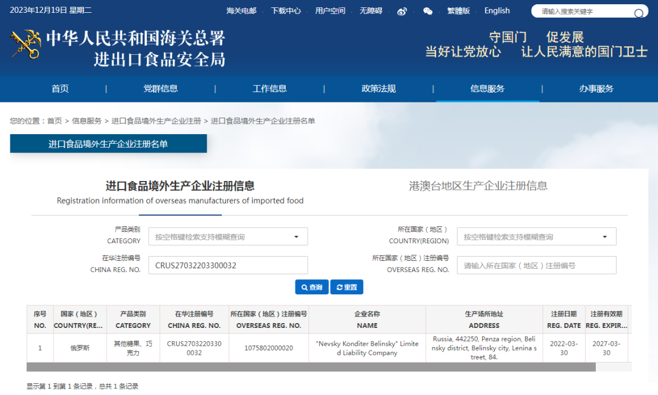This screenshot has height=395, width=658.
Task: Click the horizontal scrollbar under the table
Action: click(311, 368)
